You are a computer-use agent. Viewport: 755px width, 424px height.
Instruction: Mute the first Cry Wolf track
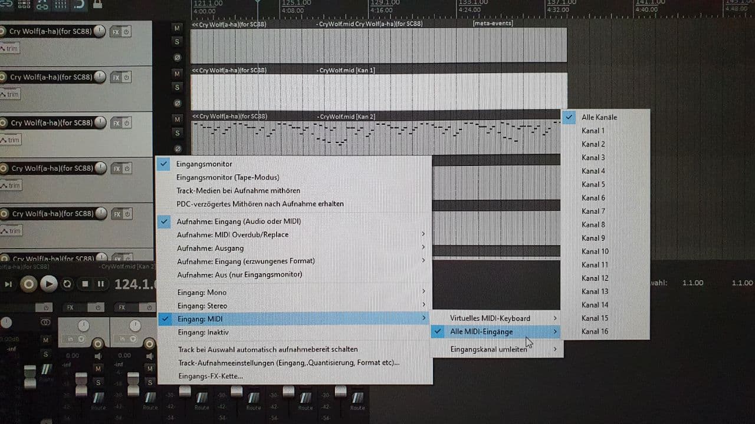(x=177, y=28)
